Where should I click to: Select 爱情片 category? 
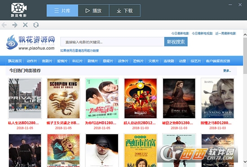pos(62,61)
